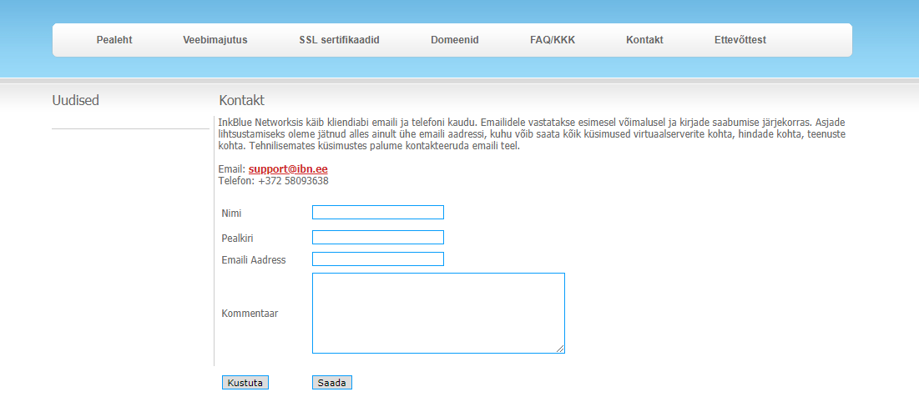919x407 pixels.
Task: Click the Kommentaar field label
Action: (250, 314)
